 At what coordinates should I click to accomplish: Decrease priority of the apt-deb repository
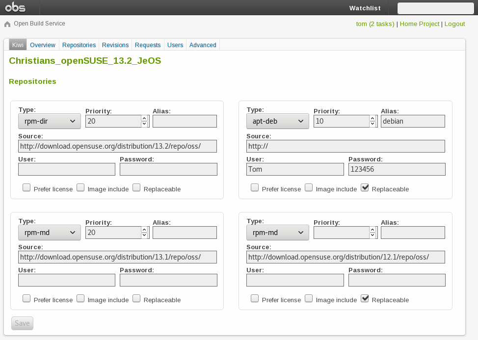(x=372, y=124)
